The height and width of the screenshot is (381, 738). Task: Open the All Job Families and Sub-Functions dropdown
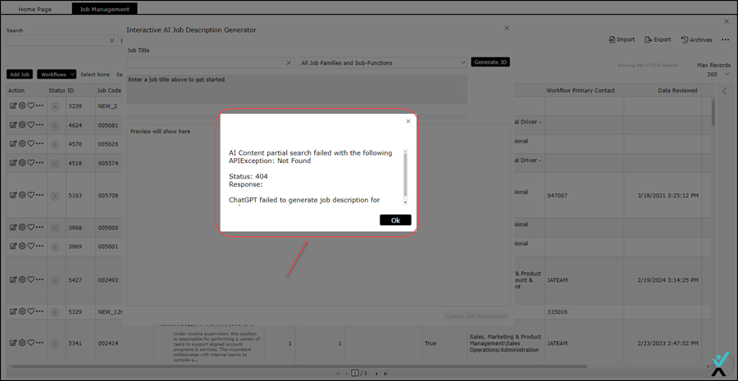[x=383, y=62]
